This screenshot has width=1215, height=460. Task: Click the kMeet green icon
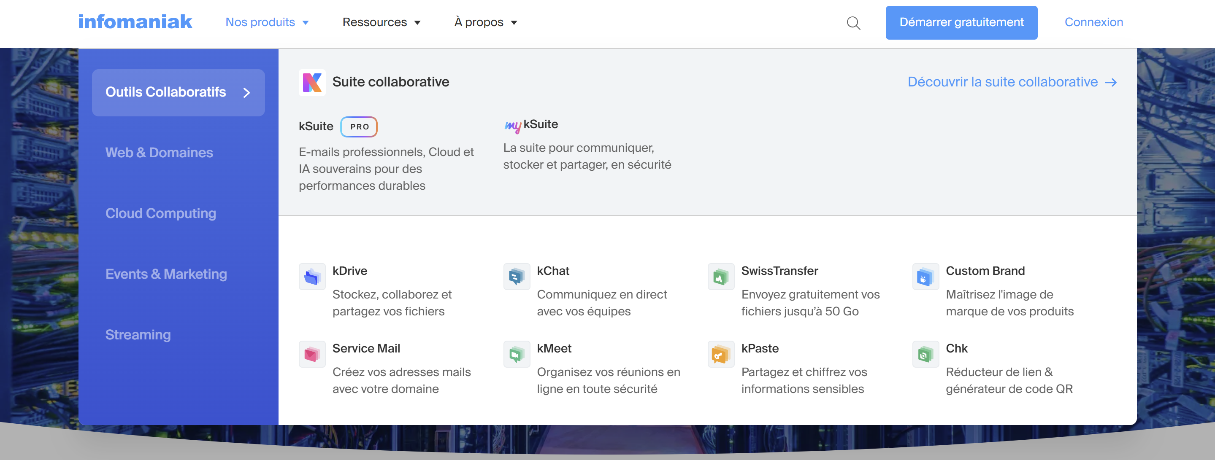pos(517,354)
